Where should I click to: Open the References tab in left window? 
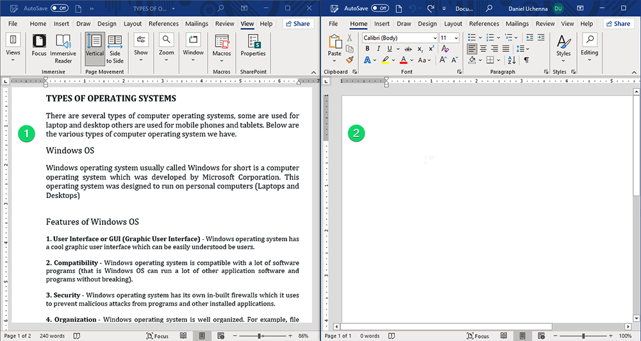coord(163,24)
